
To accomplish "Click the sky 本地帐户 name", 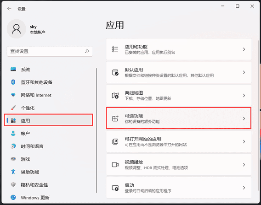I will point(38,29).
